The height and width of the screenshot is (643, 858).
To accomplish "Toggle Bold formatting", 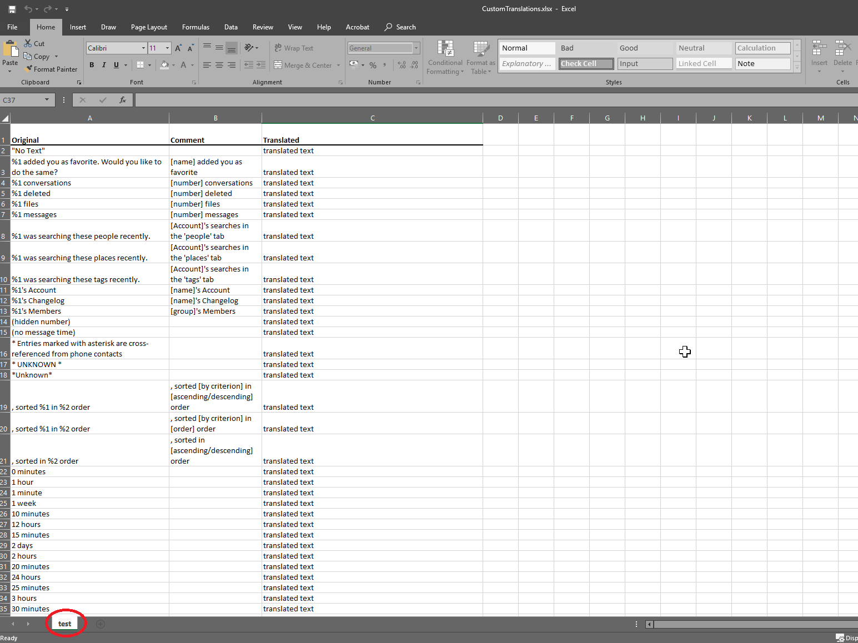I will (92, 65).
